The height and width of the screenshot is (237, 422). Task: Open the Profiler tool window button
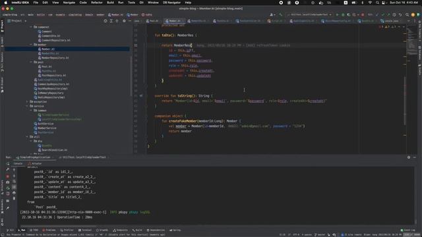coord(67,230)
